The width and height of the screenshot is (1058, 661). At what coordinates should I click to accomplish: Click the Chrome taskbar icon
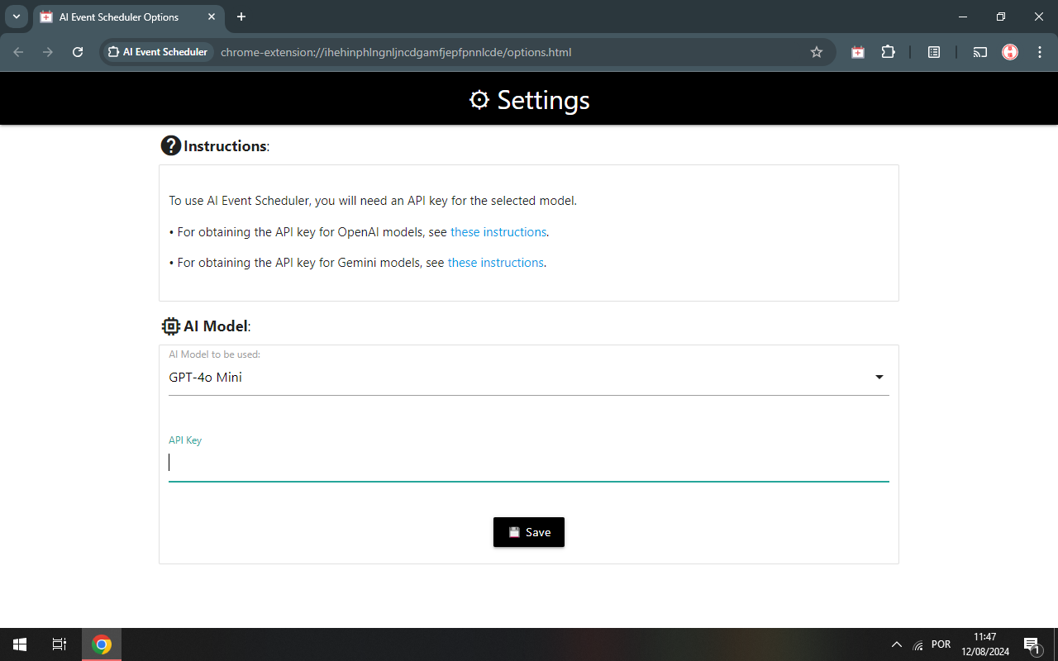pos(102,644)
